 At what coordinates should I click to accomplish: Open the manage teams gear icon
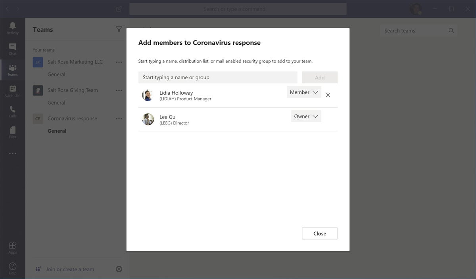[119, 269]
